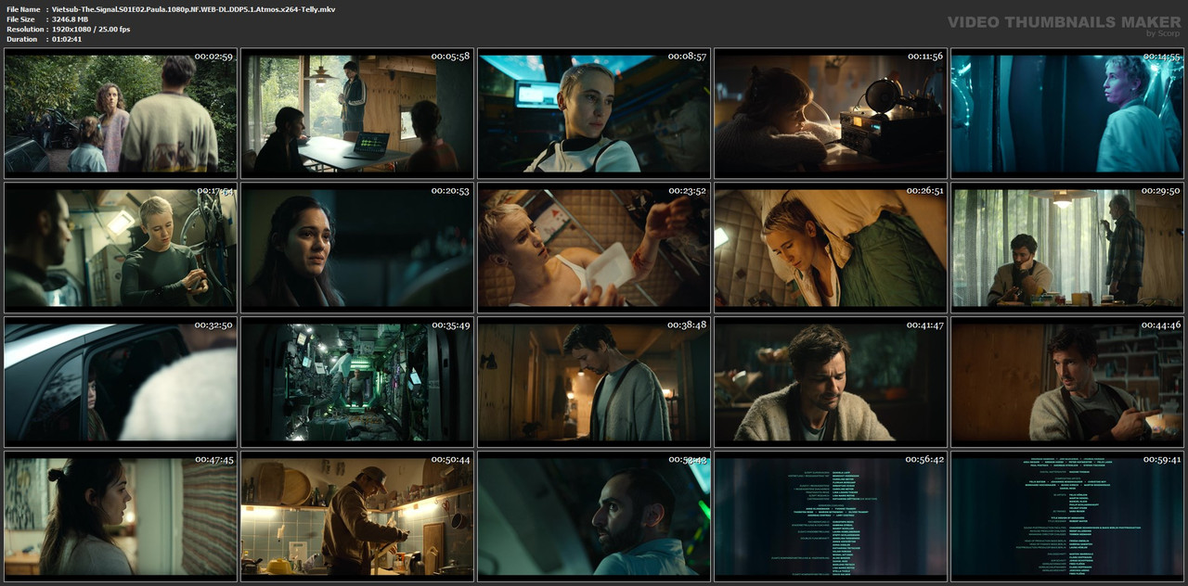1188x586 pixels.
Task: View the frame stamped 00:29:50
Action: [1067, 248]
